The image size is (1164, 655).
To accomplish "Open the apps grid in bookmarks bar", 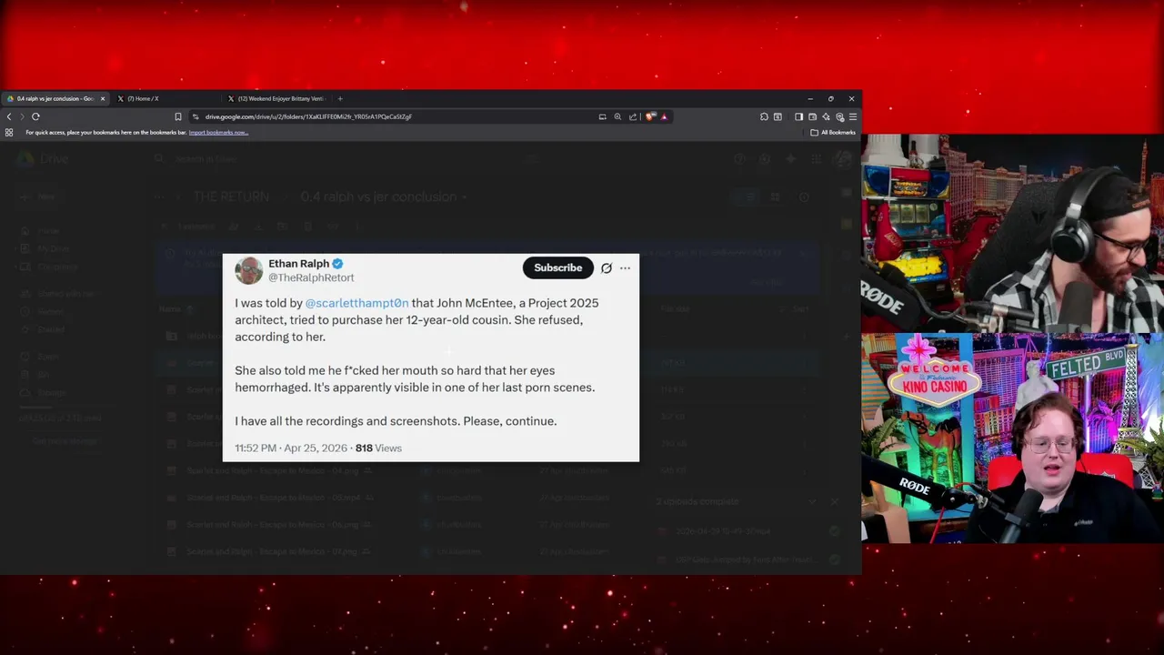I will click(9, 132).
